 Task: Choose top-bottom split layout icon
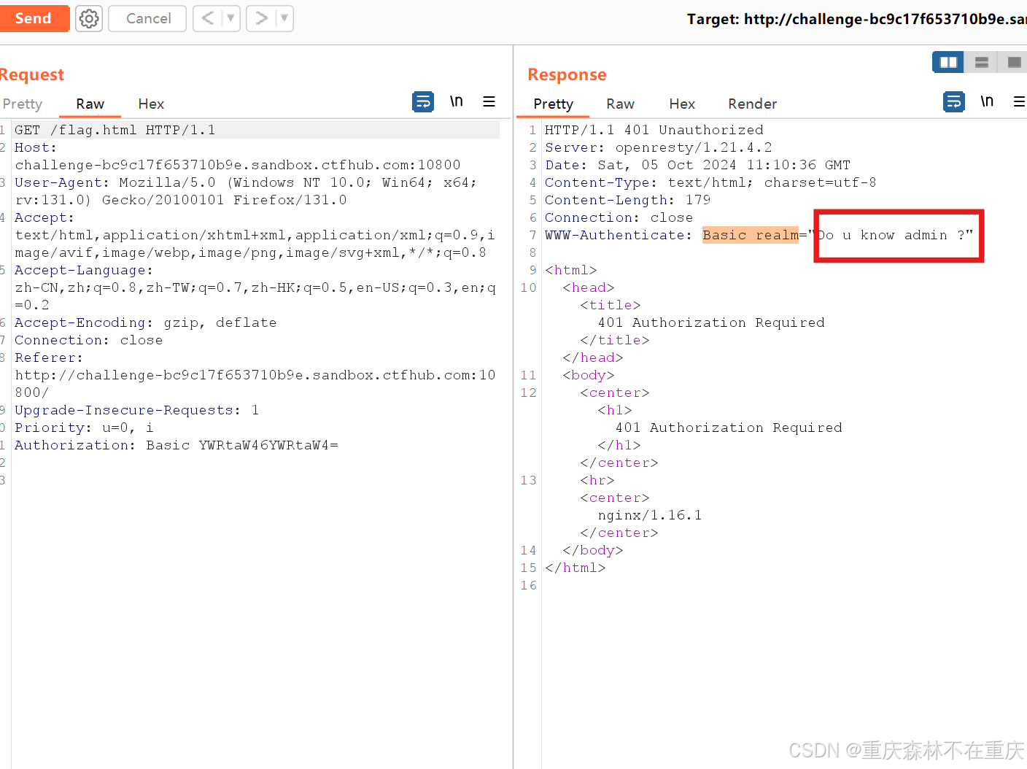pos(982,62)
